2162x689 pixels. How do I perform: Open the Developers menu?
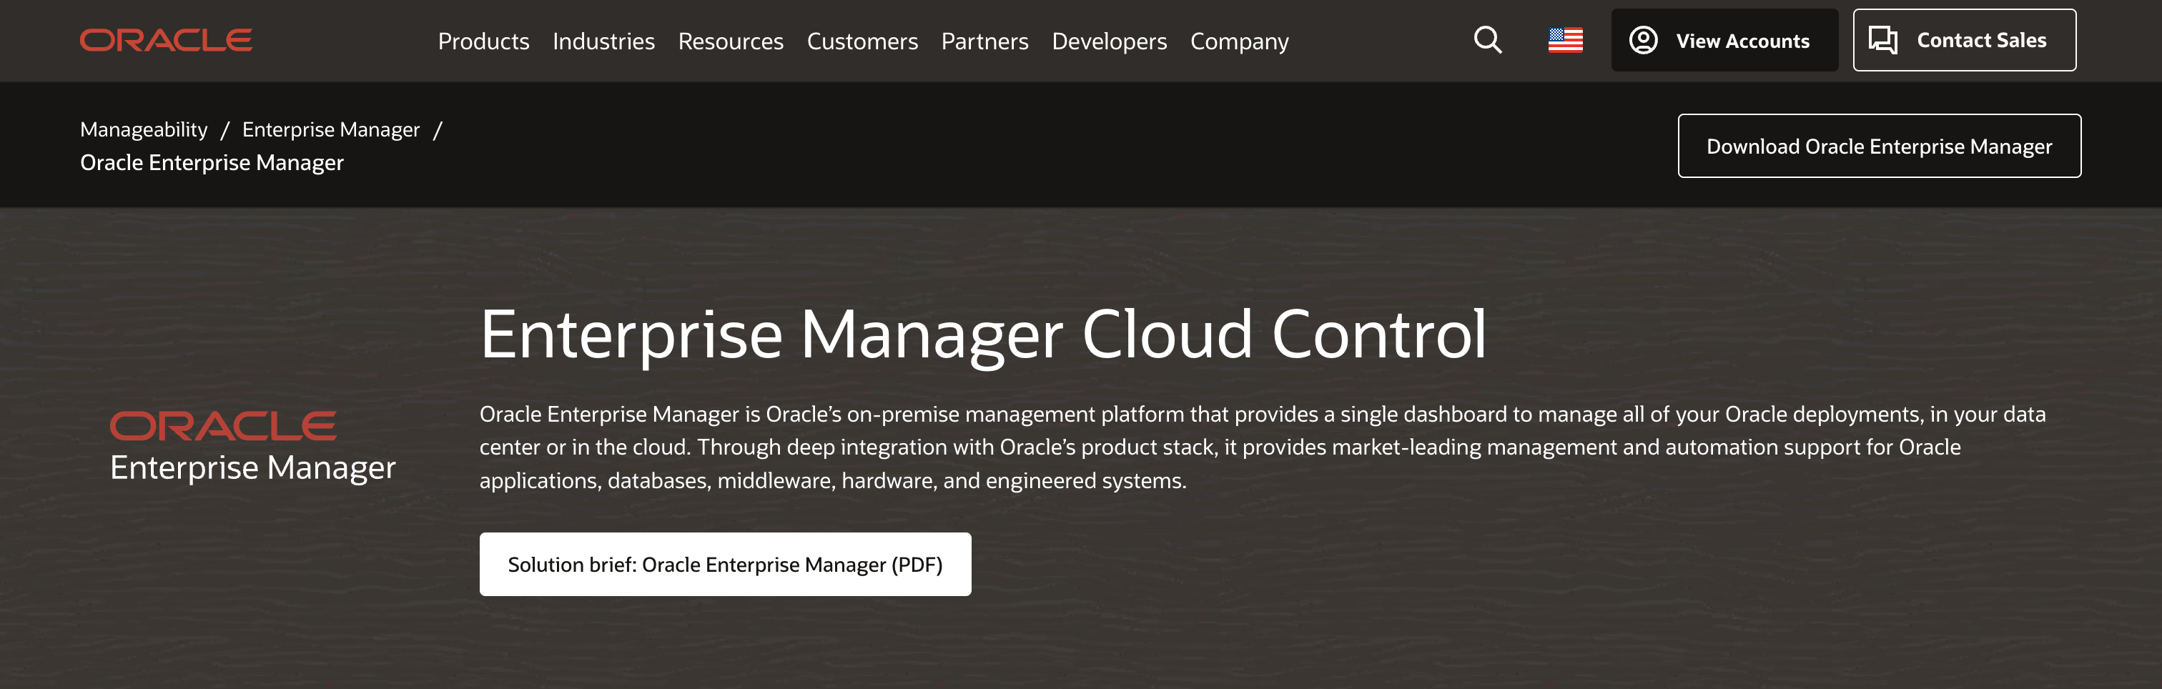[1109, 41]
